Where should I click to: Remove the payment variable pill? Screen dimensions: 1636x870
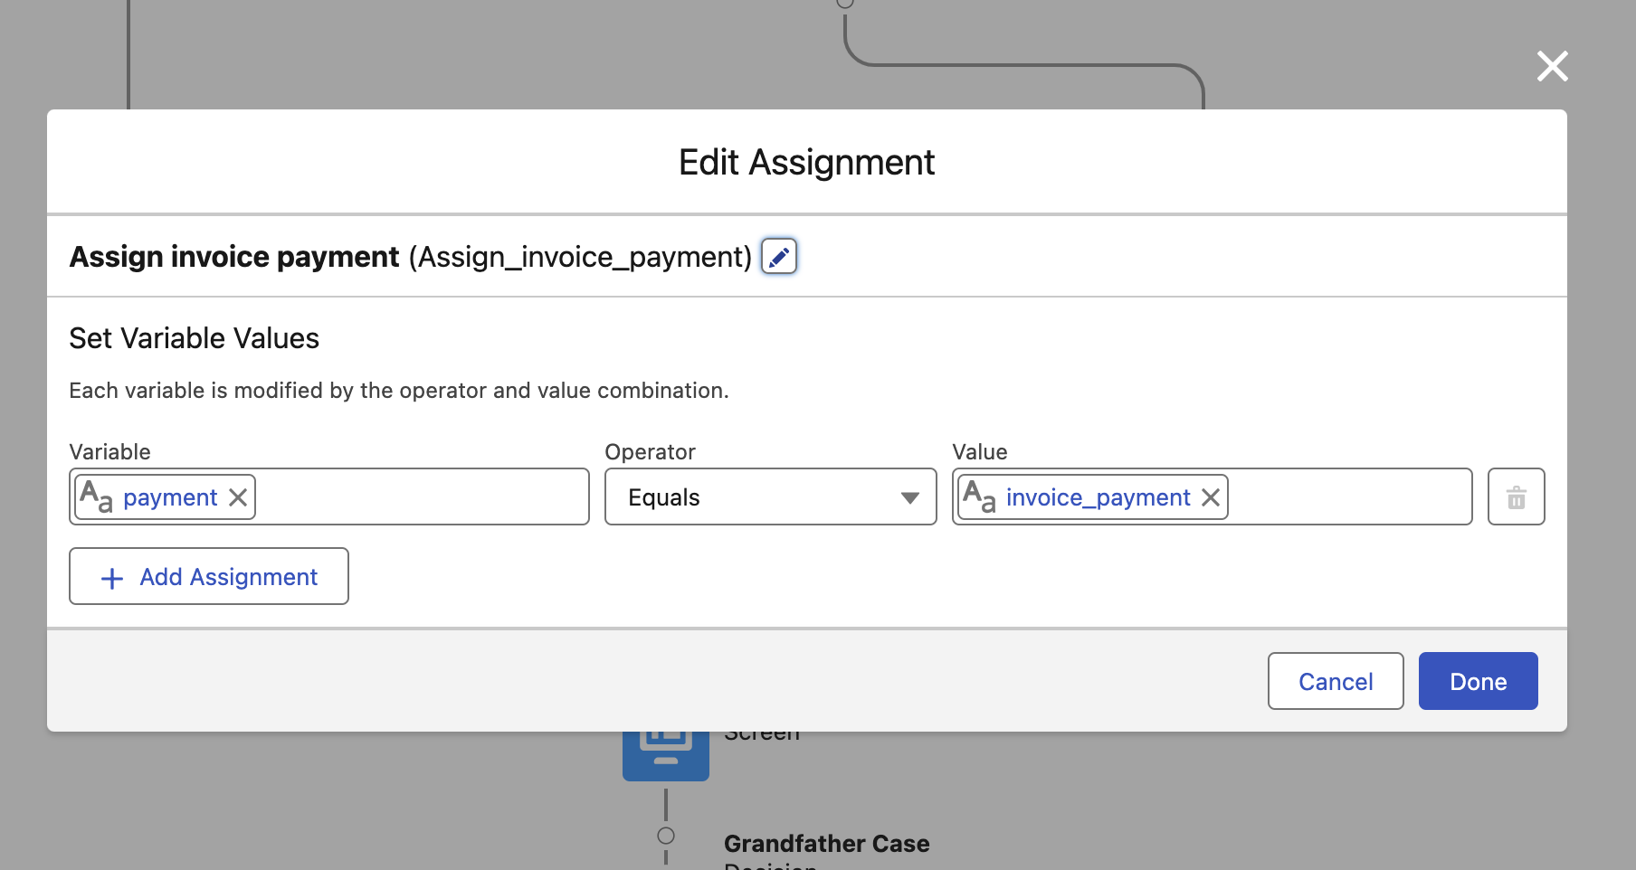point(238,497)
